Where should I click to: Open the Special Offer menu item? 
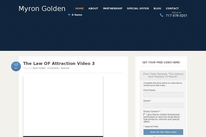point(138,8)
